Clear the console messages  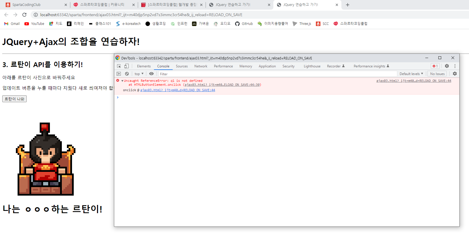tap(127, 74)
